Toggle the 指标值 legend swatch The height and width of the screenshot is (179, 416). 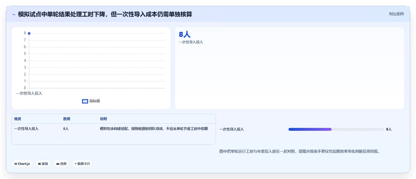[x=85, y=101]
